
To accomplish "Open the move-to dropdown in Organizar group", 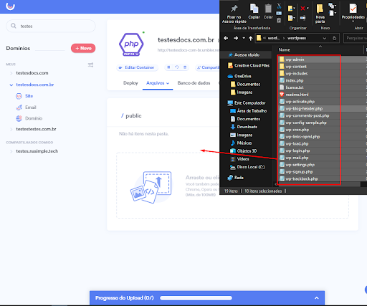I will coord(294,9).
